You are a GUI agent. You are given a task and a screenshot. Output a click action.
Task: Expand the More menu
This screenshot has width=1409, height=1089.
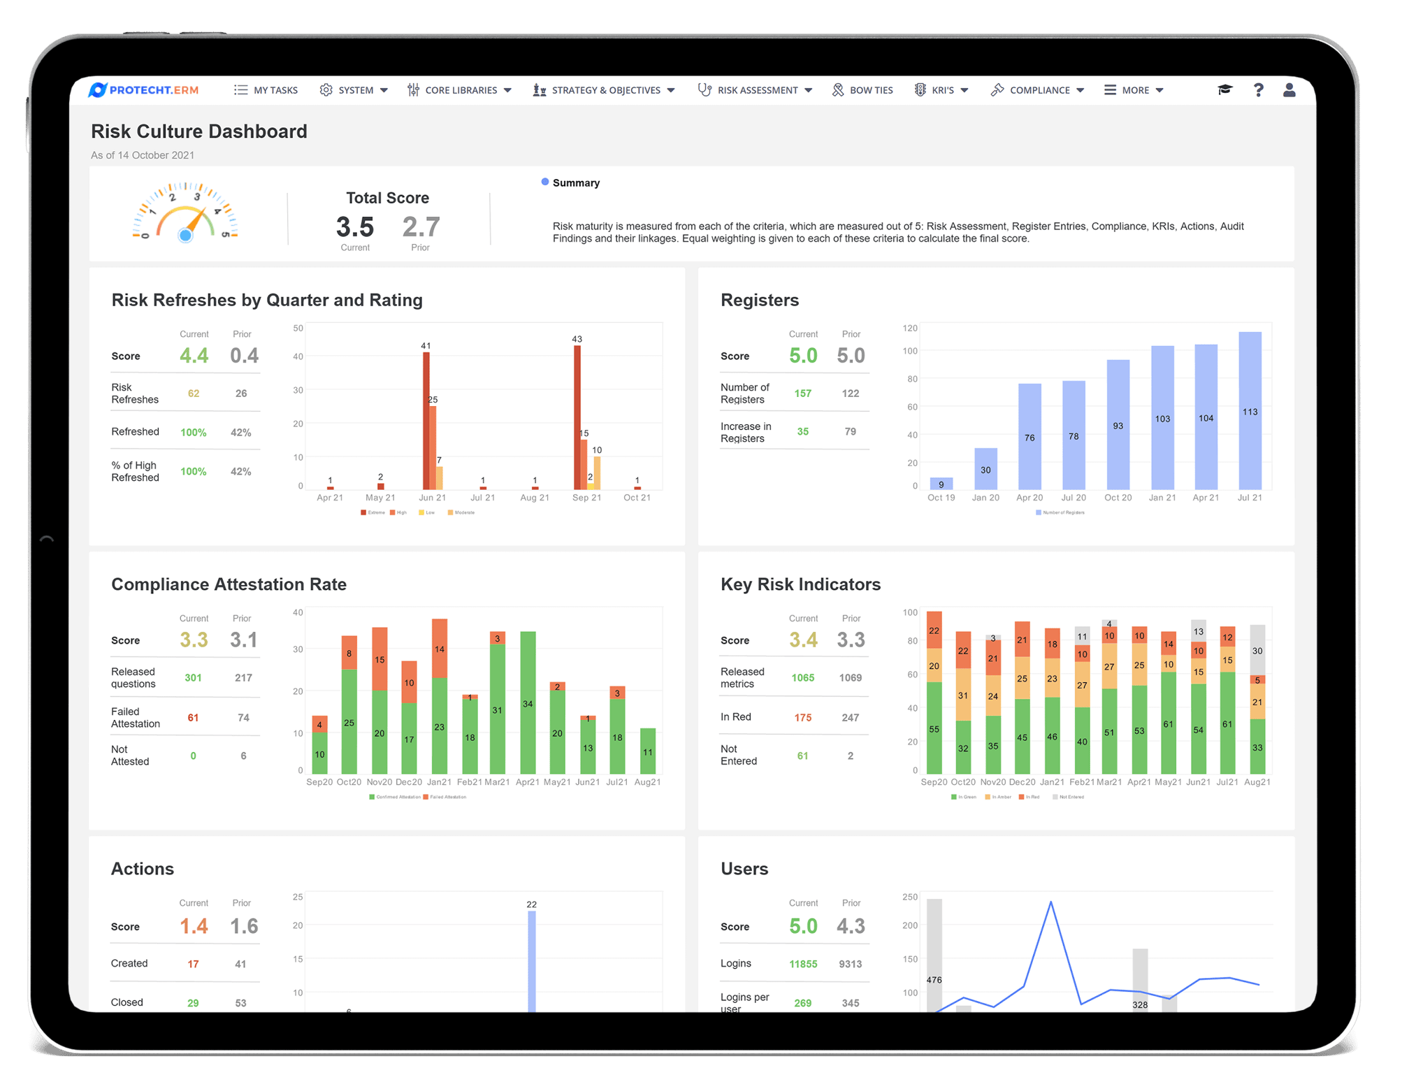[1133, 89]
